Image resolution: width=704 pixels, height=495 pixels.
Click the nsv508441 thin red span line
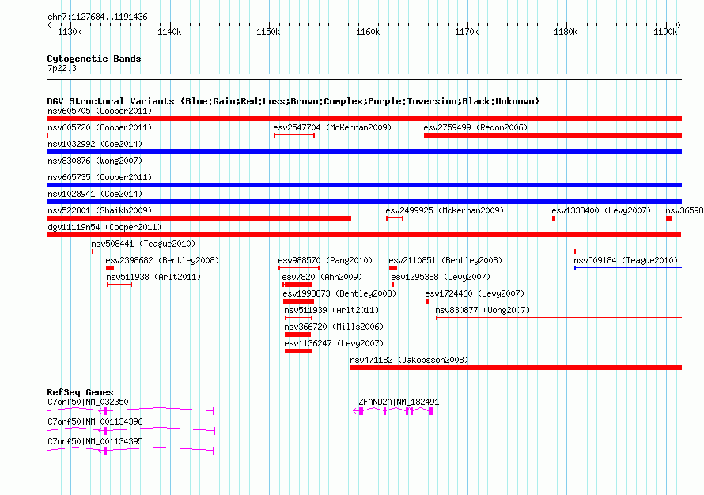(334, 251)
